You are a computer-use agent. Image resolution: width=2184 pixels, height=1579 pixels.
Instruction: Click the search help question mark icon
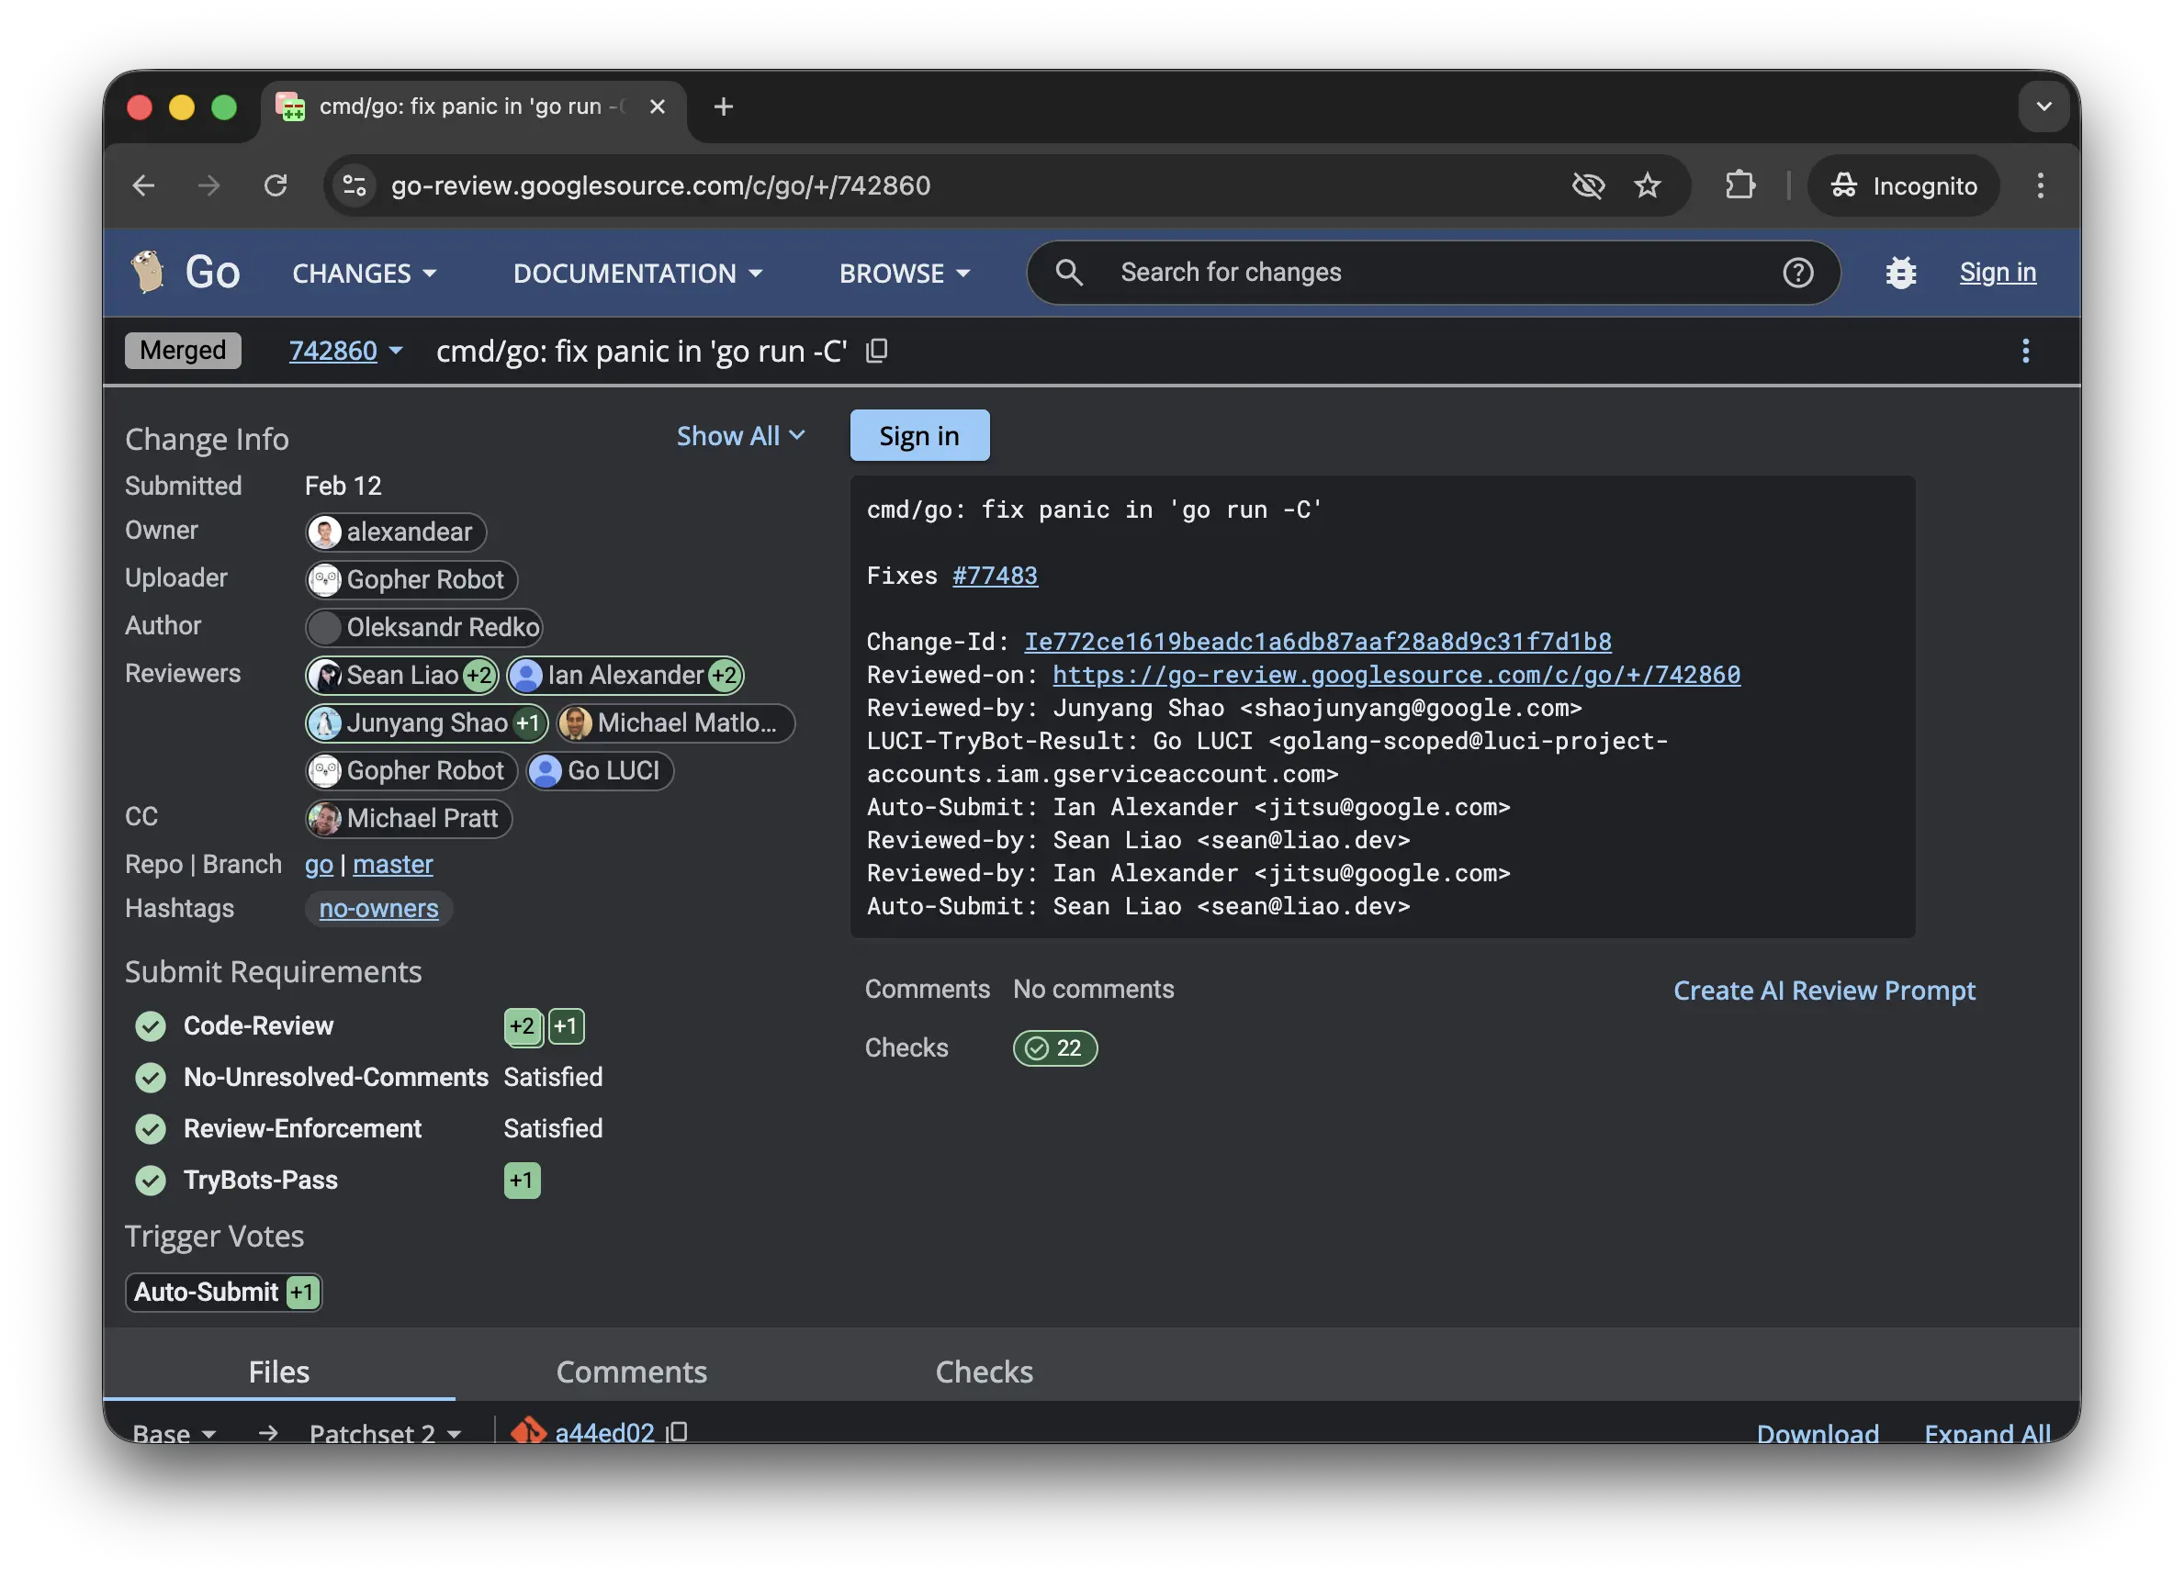point(1799,273)
